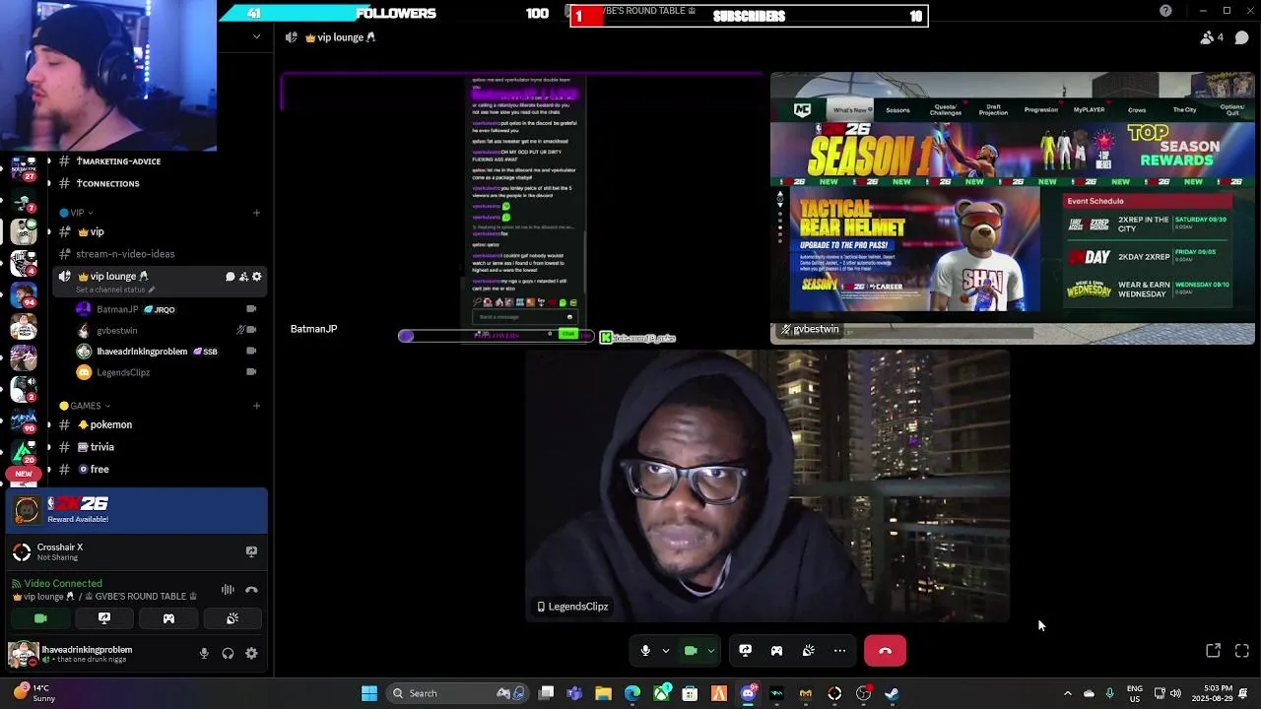Open the free channel
Viewport: 1261px width, 709px height.
tap(158, 470)
